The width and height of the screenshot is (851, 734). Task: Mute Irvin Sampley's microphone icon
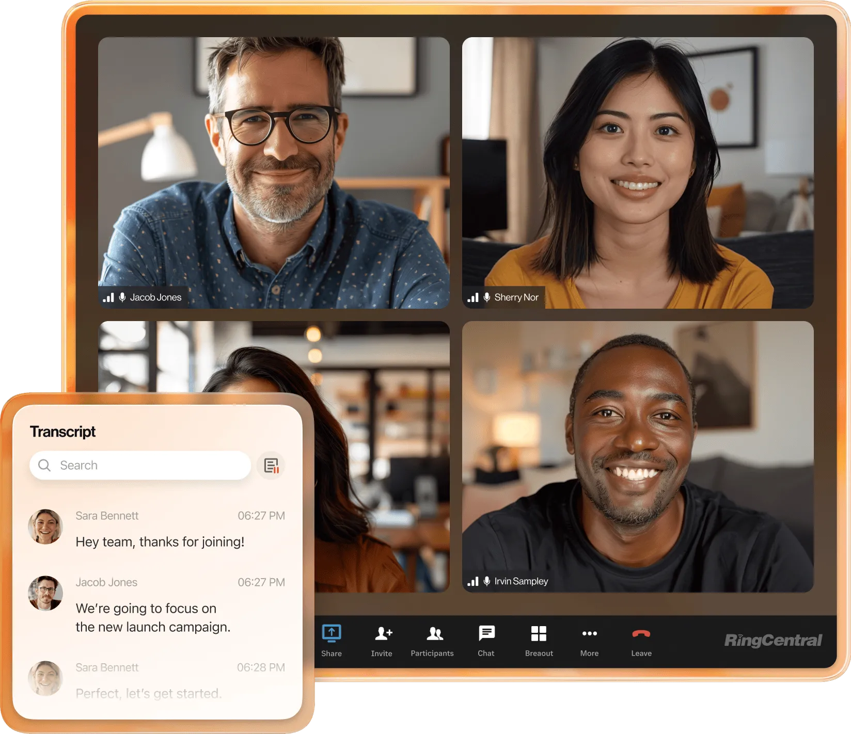tap(486, 581)
